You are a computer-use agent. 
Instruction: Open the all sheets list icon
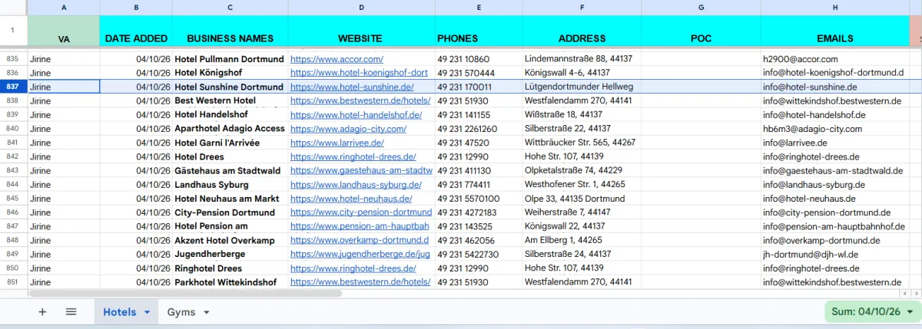(71, 311)
